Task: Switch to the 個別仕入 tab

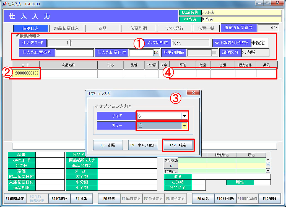Action: coord(30,28)
